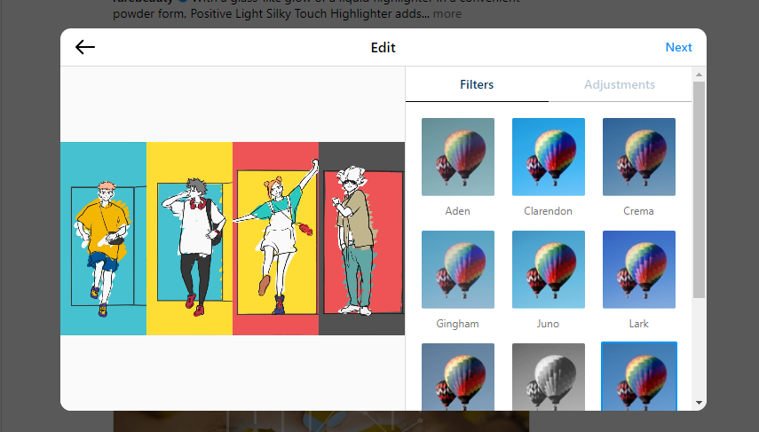
Task: Click the scrollbar down arrow
Action: tap(699, 402)
